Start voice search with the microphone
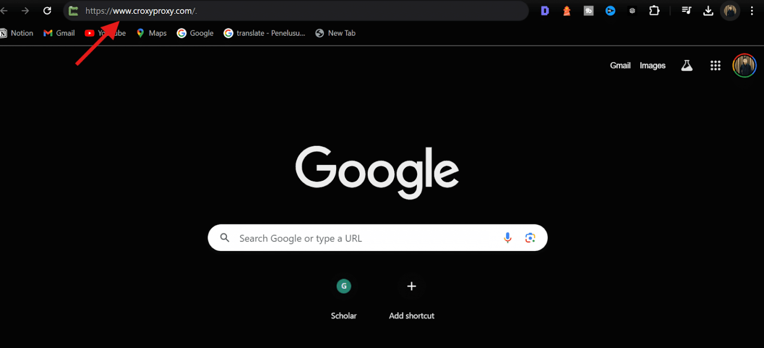Screen dimensions: 764x348 click(507, 238)
